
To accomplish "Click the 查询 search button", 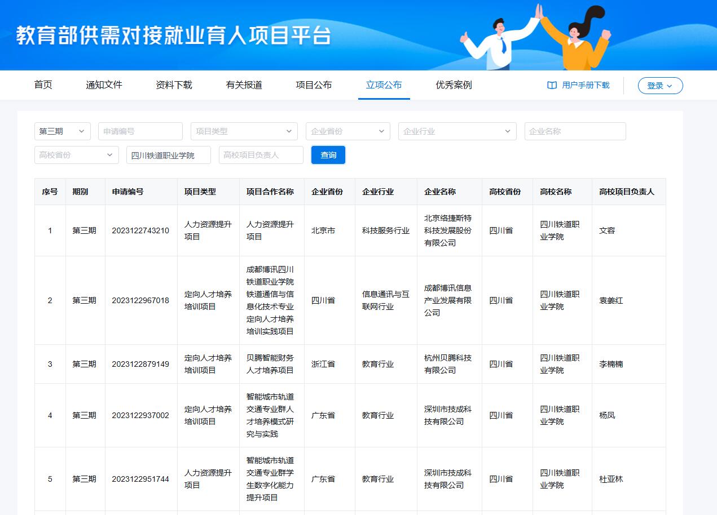I will pyautogui.click(x=328, y=155).
